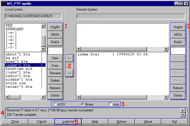Click the upload right-arrow transfer button
Image resolution: width=190 pixels, height=126 pixels.
69,73
